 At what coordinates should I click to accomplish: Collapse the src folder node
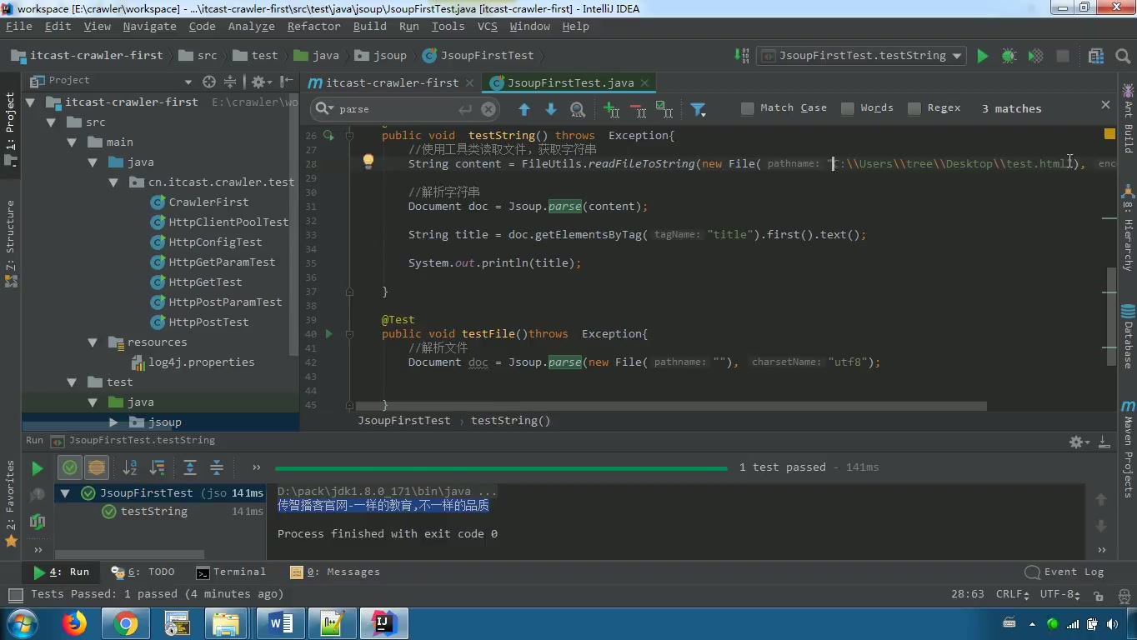[x=51, y=122]
